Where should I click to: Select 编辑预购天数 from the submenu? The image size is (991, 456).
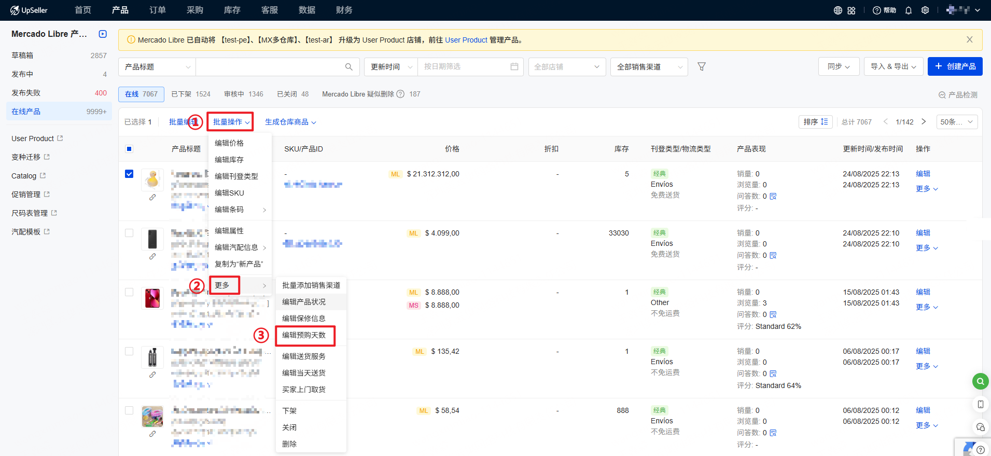(304, 335)
